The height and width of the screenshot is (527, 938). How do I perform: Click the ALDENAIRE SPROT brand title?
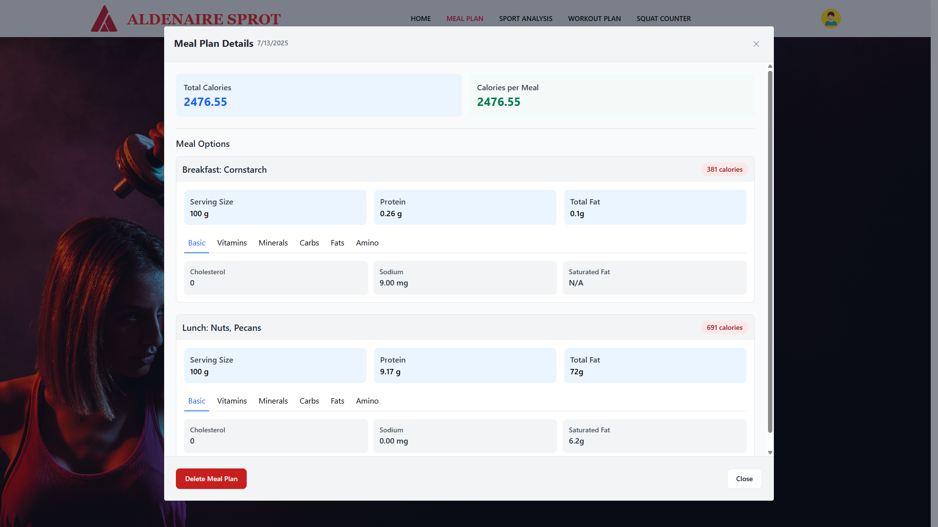[204, 19]
